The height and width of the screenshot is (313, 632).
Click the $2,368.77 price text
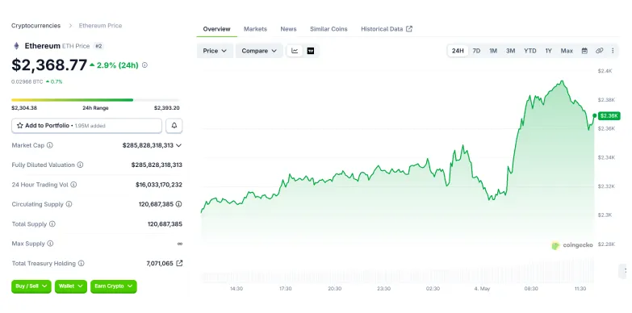click(49, 65)
